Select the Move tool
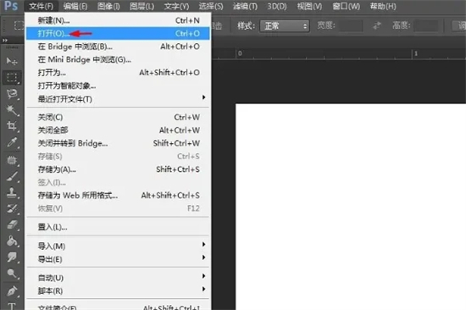Screen dimensions: 466x310 (12, 61)
